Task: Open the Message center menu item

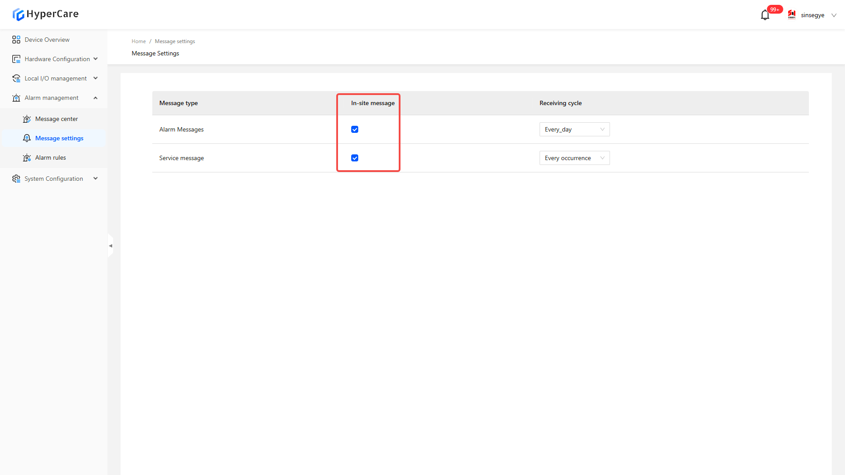Action: tap(56, 119)
